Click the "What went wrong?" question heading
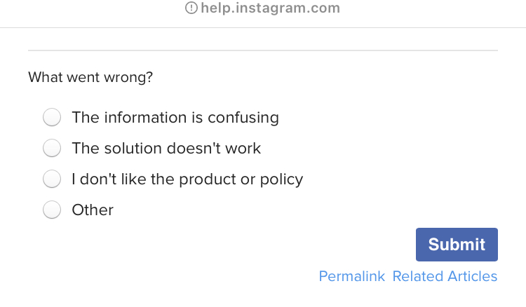Viewport: 526px width, 307px height. point(90,77)
